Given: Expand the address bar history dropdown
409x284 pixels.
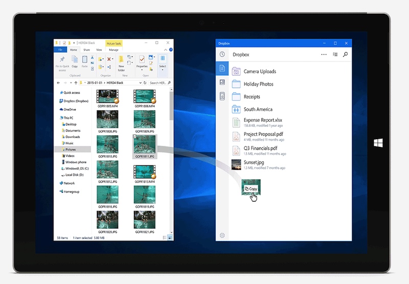Looking at the screenshot, I should click(140, 83).
